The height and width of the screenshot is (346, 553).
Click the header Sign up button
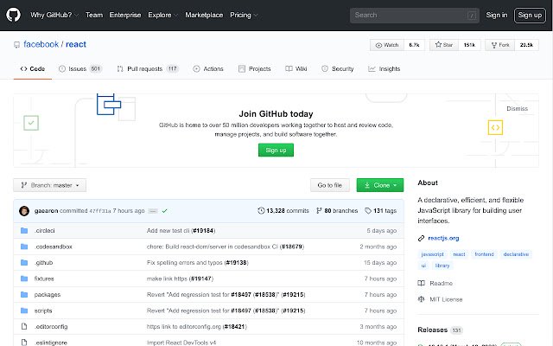coord(530,16)
